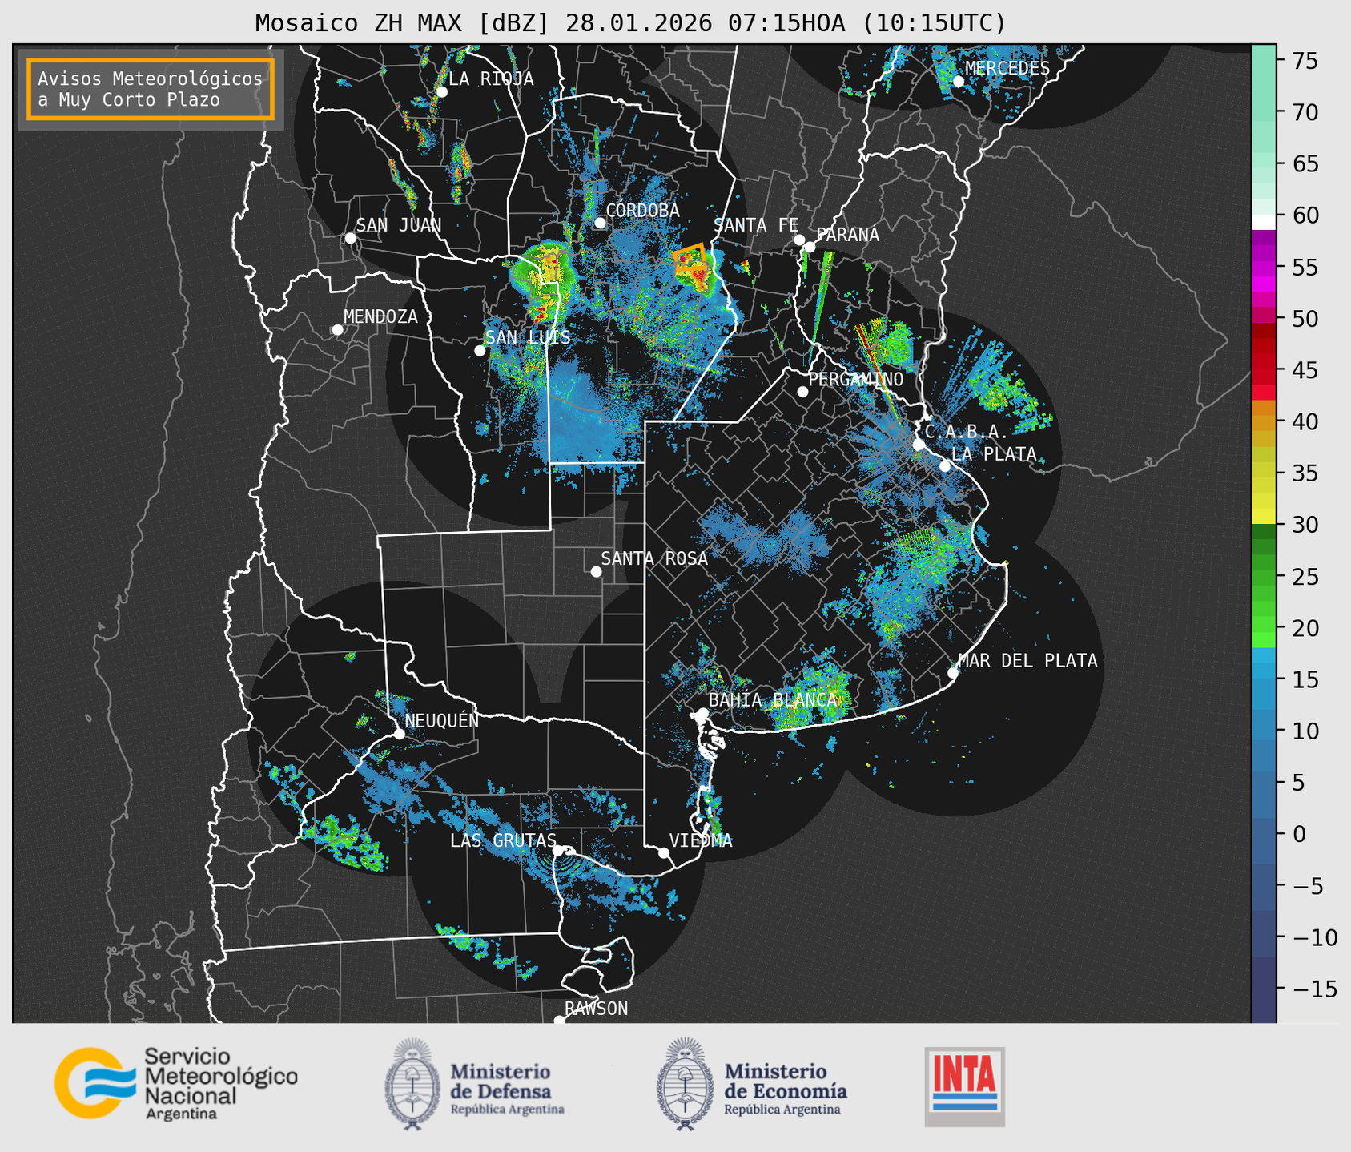Click the LA RIOJA city label
Viewport: 1351px width, 1152px height.
pos(491,79)
